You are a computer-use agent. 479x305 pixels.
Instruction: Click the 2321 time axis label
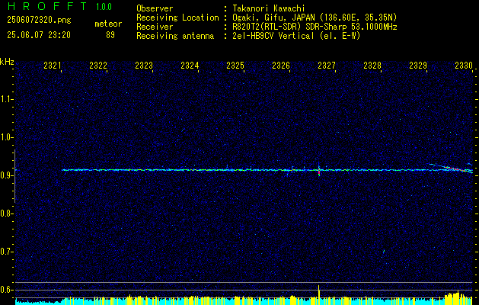(53, 66)
